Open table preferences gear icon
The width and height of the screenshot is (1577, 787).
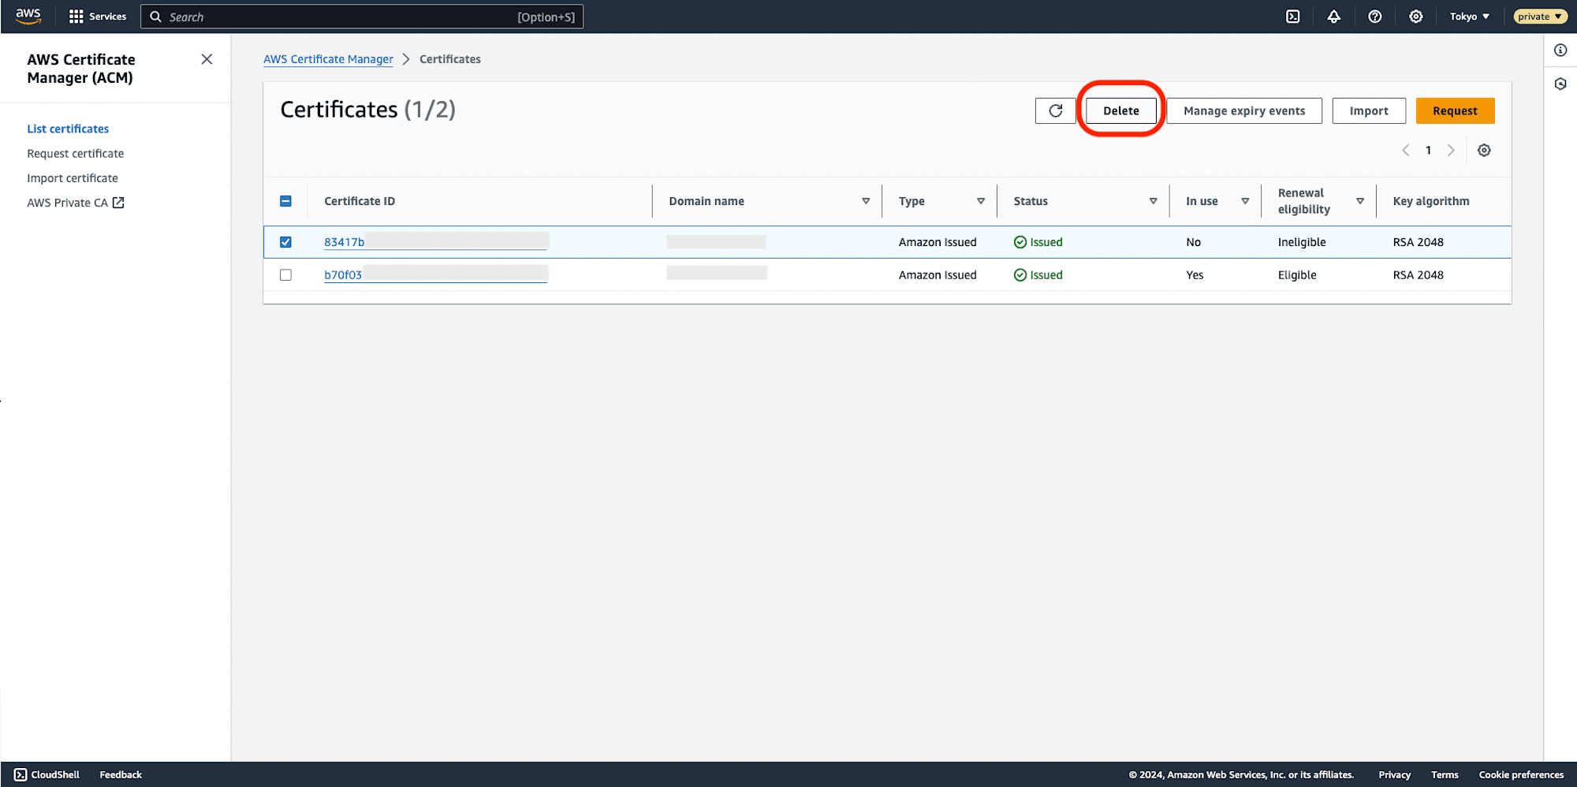[1484, 150]
